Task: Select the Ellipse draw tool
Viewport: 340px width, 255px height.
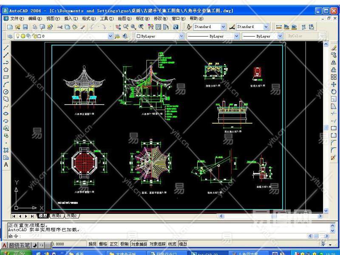Action: click(6, 113)
